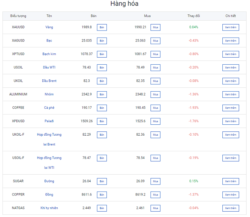Sell UKOIL-F using the Bán button
This screenshot has height=217, width=250.
coord(102,135)
